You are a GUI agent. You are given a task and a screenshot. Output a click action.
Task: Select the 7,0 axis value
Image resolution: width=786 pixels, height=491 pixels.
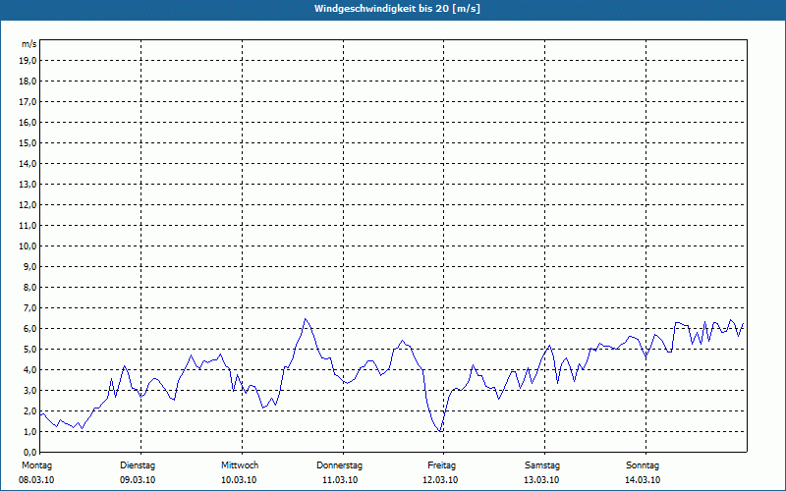point(29,307)
